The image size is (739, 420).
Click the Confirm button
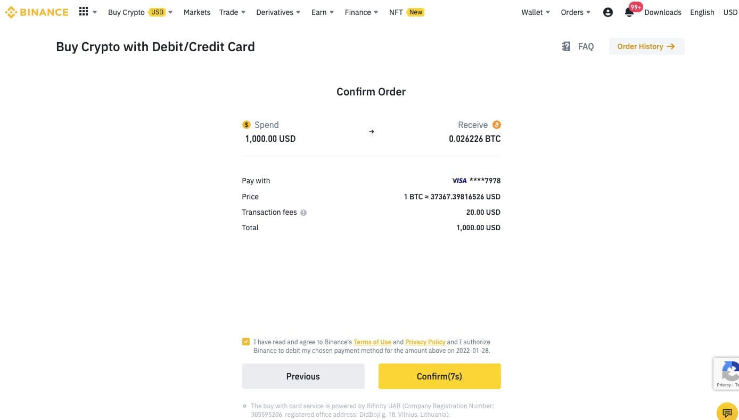(x=439, y=376)
